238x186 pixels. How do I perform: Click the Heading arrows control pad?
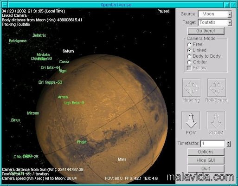pyautogui.click(x=191, y=88)
